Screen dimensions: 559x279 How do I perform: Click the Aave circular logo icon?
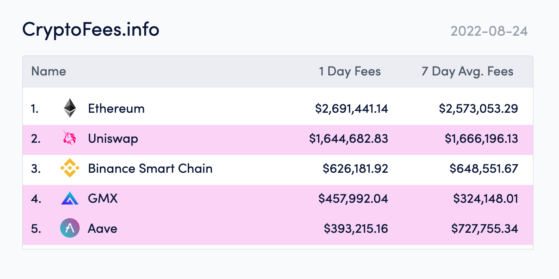tap(69, 228)
